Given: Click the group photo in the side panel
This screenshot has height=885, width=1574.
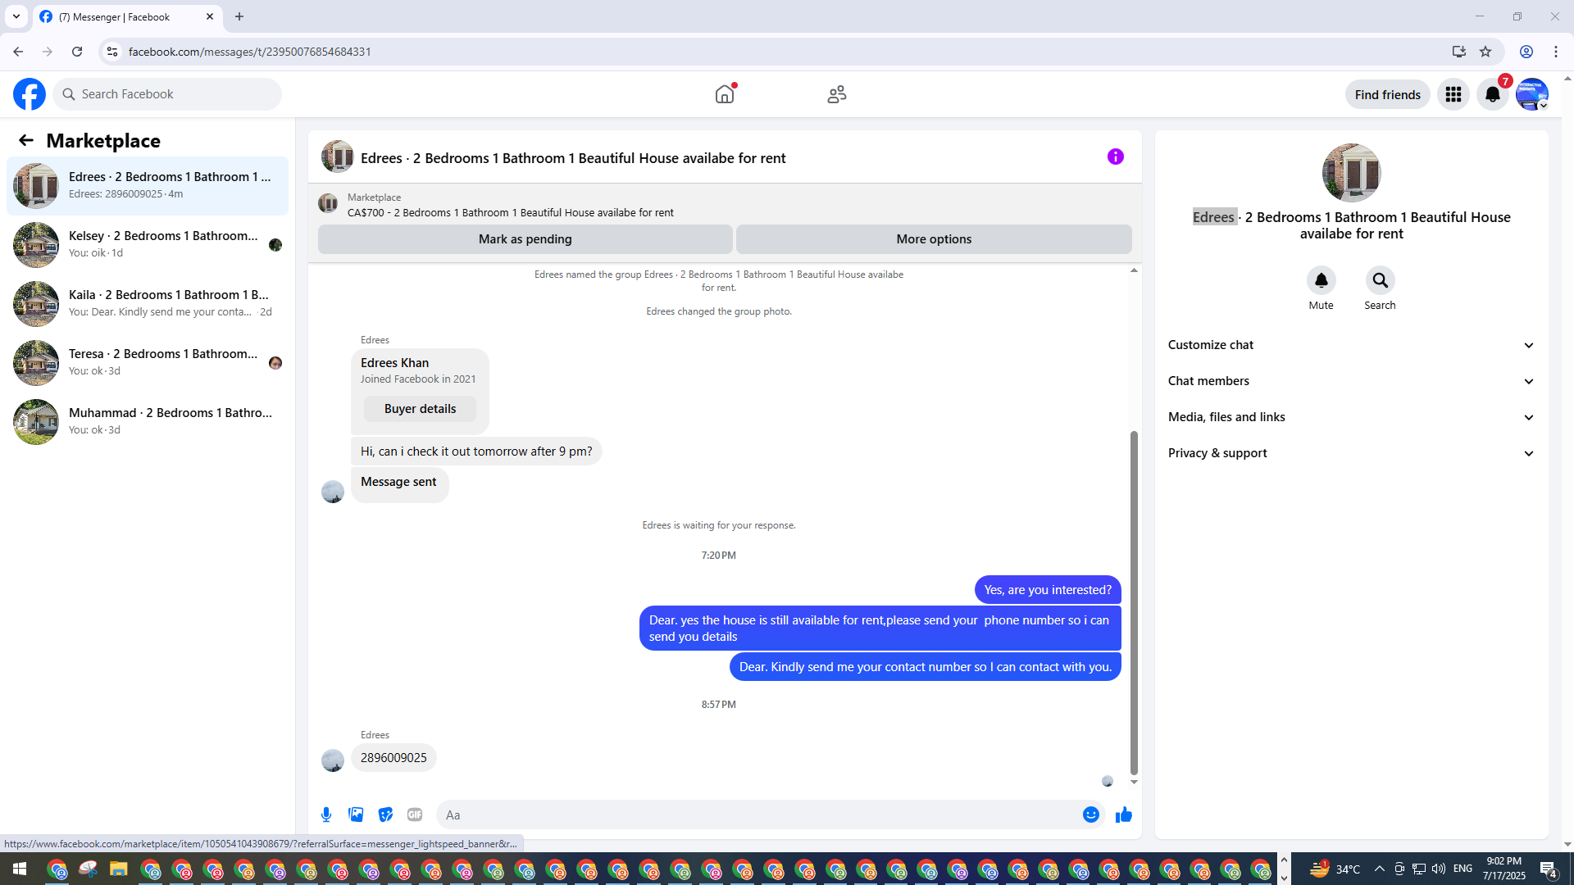Looking at the screenshot, I should (1352, 173).
